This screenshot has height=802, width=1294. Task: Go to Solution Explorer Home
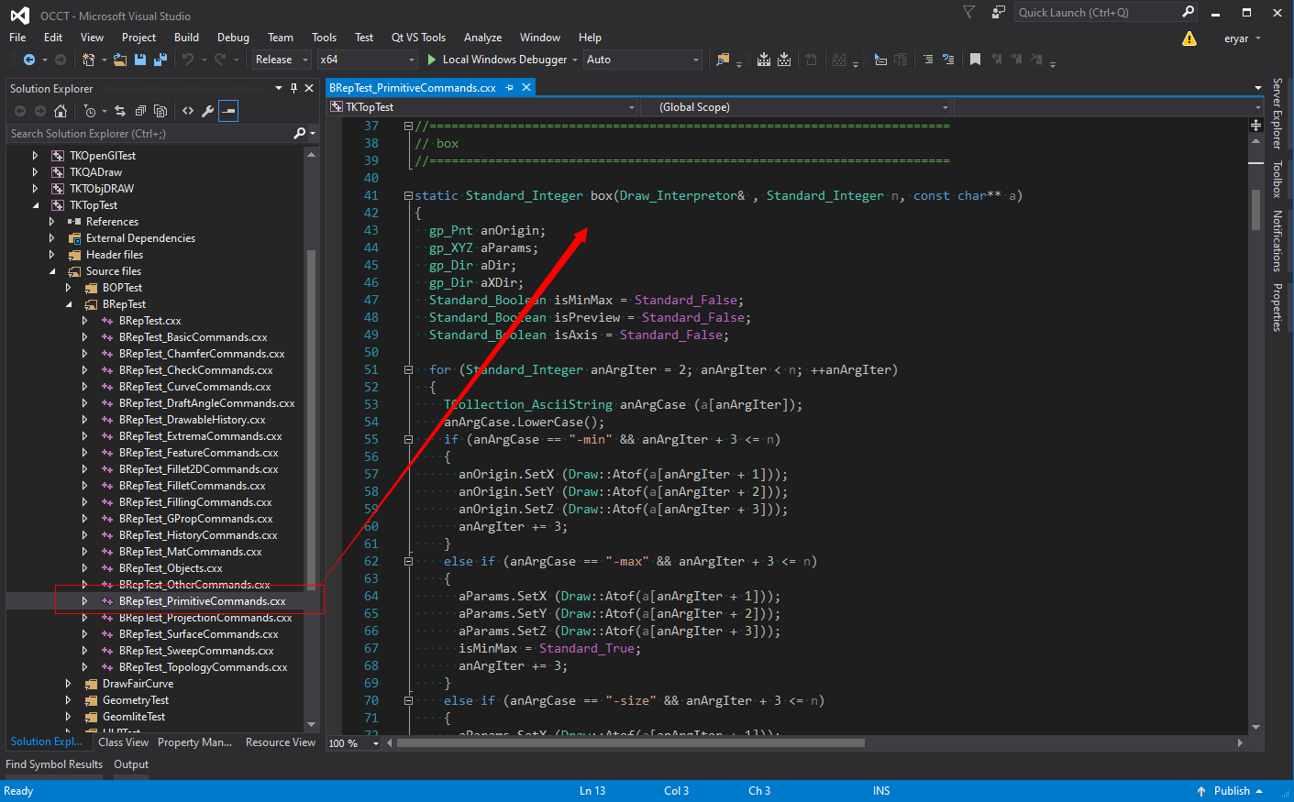tap(61, 111)
